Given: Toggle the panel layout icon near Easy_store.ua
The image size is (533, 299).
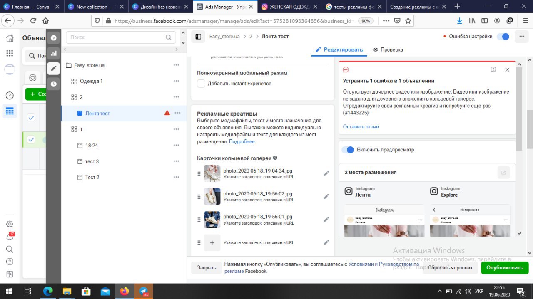Looking at the screenshot, I should click(x=198, y=37).
